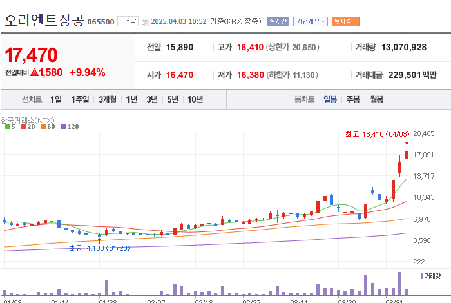Click the stock name 오리엔트정공

coord(44,21)
